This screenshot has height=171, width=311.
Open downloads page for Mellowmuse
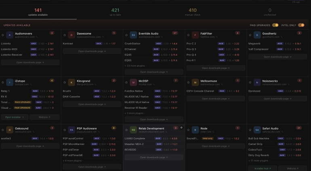coord(216,99)
